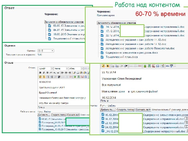Open the Шрифт font family dropdown
The image size is (188, 141).
pos(46,68)
